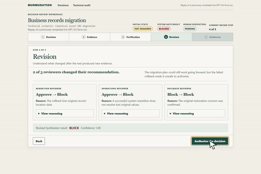
Task: Select the Authorise step tab
Action: pos(212,37)
